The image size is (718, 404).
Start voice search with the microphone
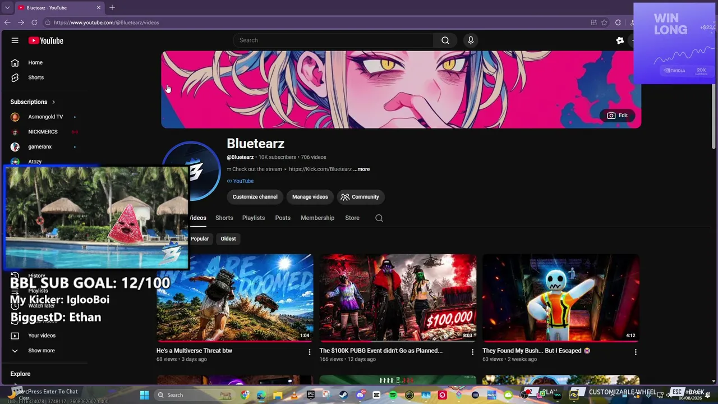(471, 40)
